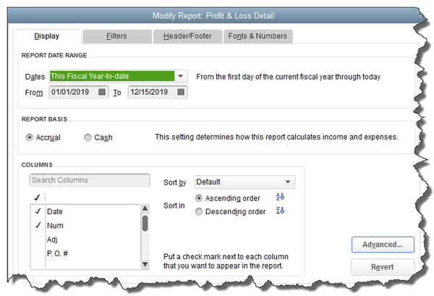
Task: Expand the Dates range dropdown
Action: 181,76
